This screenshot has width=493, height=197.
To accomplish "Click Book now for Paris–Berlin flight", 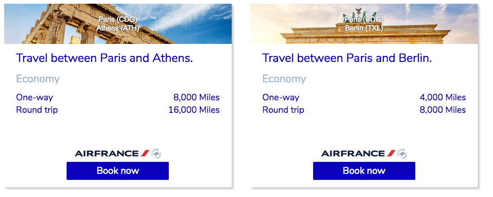I will click(x=364, y=171).
